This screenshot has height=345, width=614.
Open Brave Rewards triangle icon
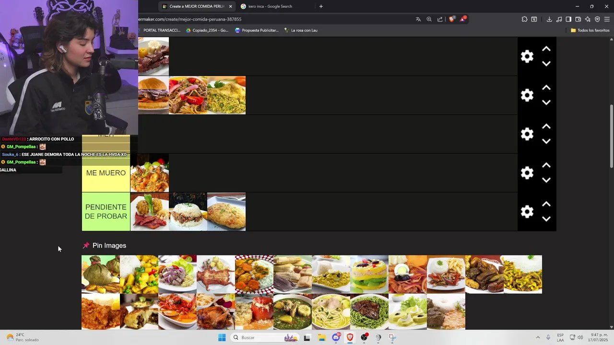click(x=463, y=19)
